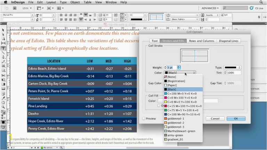
Task: Select the Direct Selection tool
Action: click(x=3, y=34)
